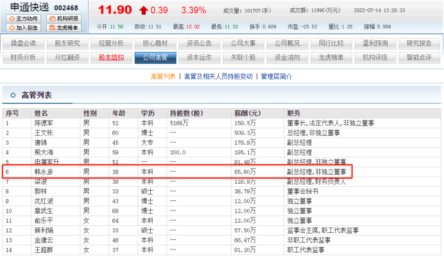The width and height of the screenshot is (444, 263).
Task: Click name 王超群 in row 14
Action: 44,250
